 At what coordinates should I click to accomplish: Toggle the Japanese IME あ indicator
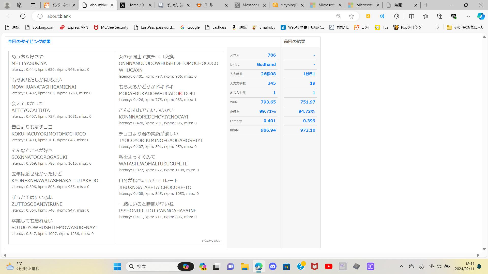(421, 266)
